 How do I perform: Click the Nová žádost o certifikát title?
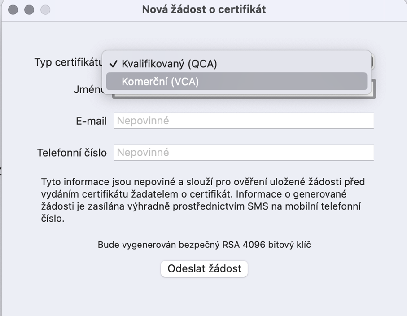coord(204,9)
